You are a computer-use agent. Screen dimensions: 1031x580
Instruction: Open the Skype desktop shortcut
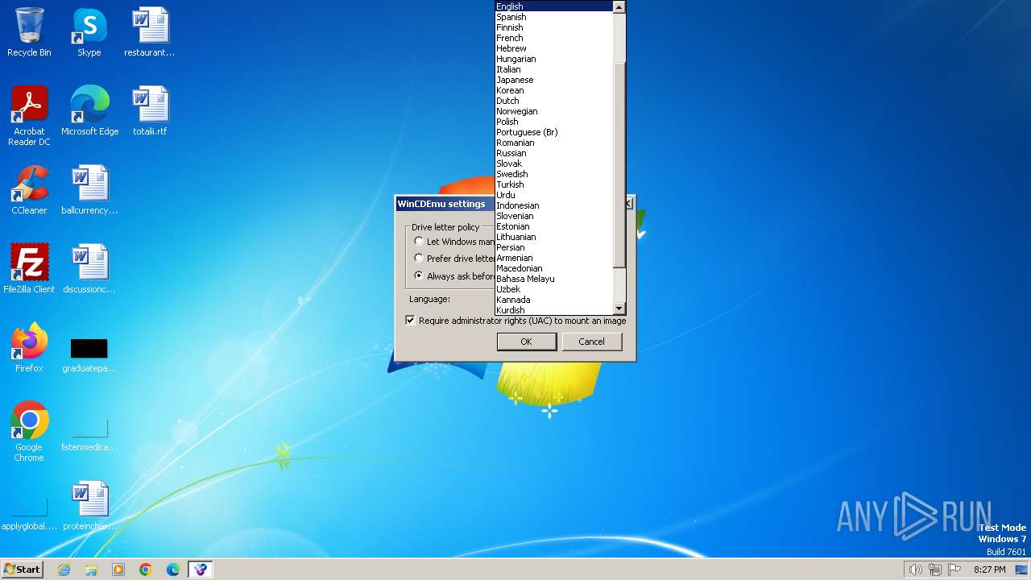(89, 32)
